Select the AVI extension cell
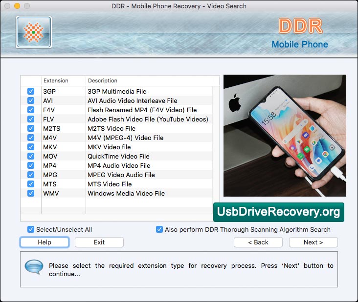Viewport: 358px width, 302px height. point(64,101)
